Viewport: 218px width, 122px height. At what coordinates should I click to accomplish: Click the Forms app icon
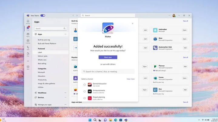pyautogui.click(x=155, y=78)
